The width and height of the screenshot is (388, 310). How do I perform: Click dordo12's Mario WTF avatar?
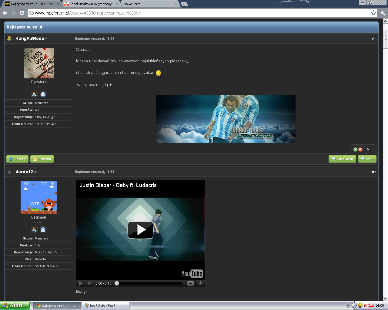(x=39, y=197)
